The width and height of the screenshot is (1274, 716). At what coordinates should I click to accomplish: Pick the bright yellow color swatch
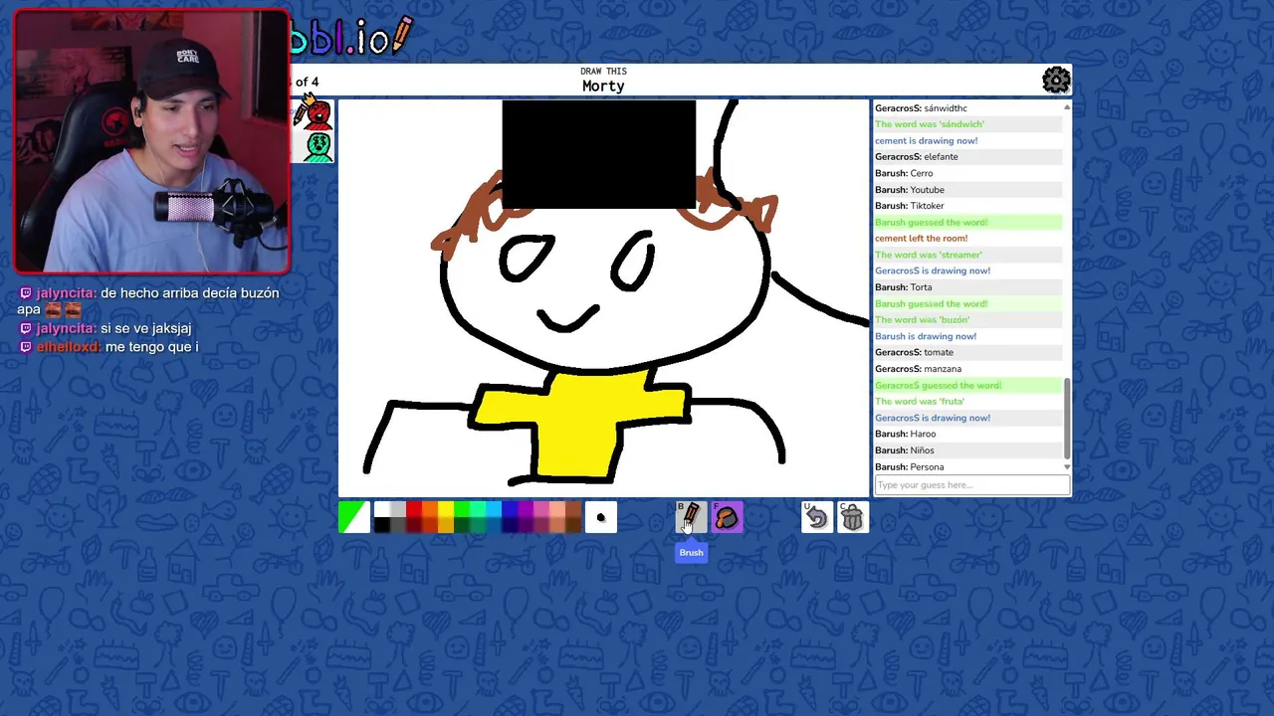point(446,509)
